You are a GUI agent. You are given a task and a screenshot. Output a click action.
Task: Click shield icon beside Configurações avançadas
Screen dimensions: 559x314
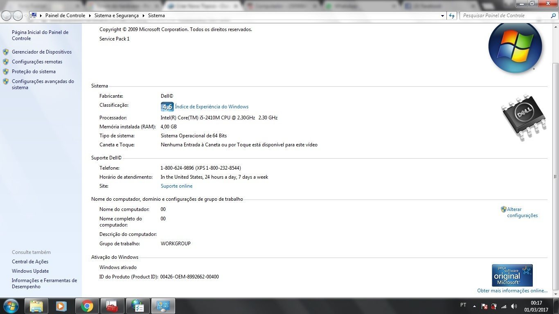pyautogui.click(x=6, y=81)
